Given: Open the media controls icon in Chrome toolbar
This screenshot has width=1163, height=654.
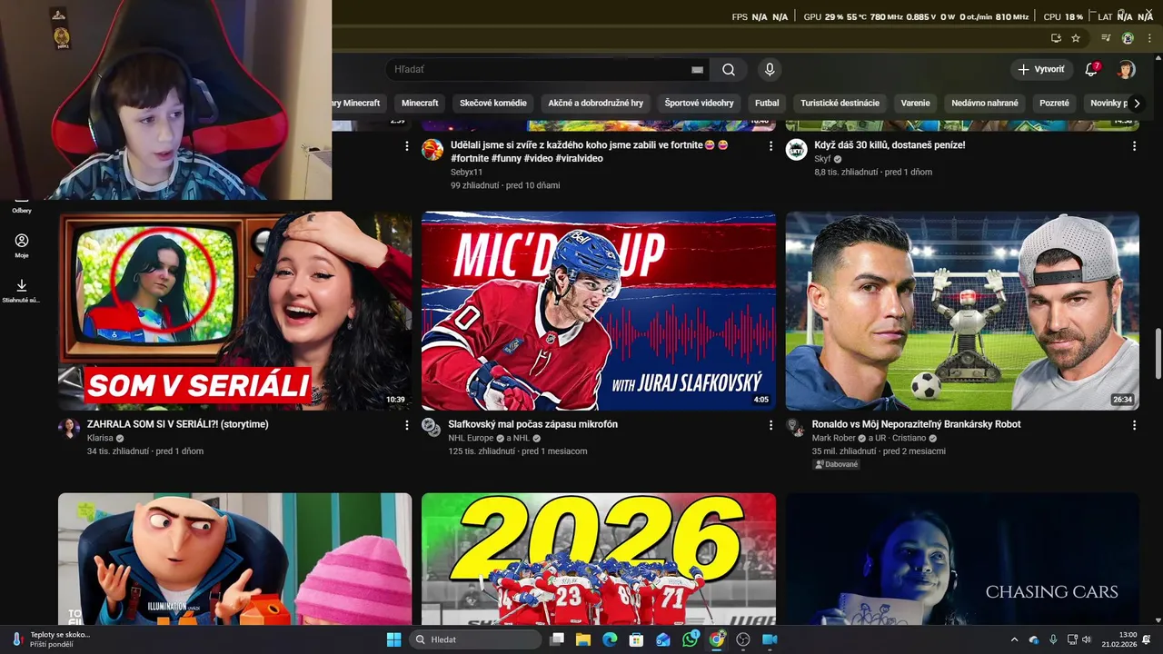Looking at the screenshot, I should pyautogui.click(x=1106, y=38).
